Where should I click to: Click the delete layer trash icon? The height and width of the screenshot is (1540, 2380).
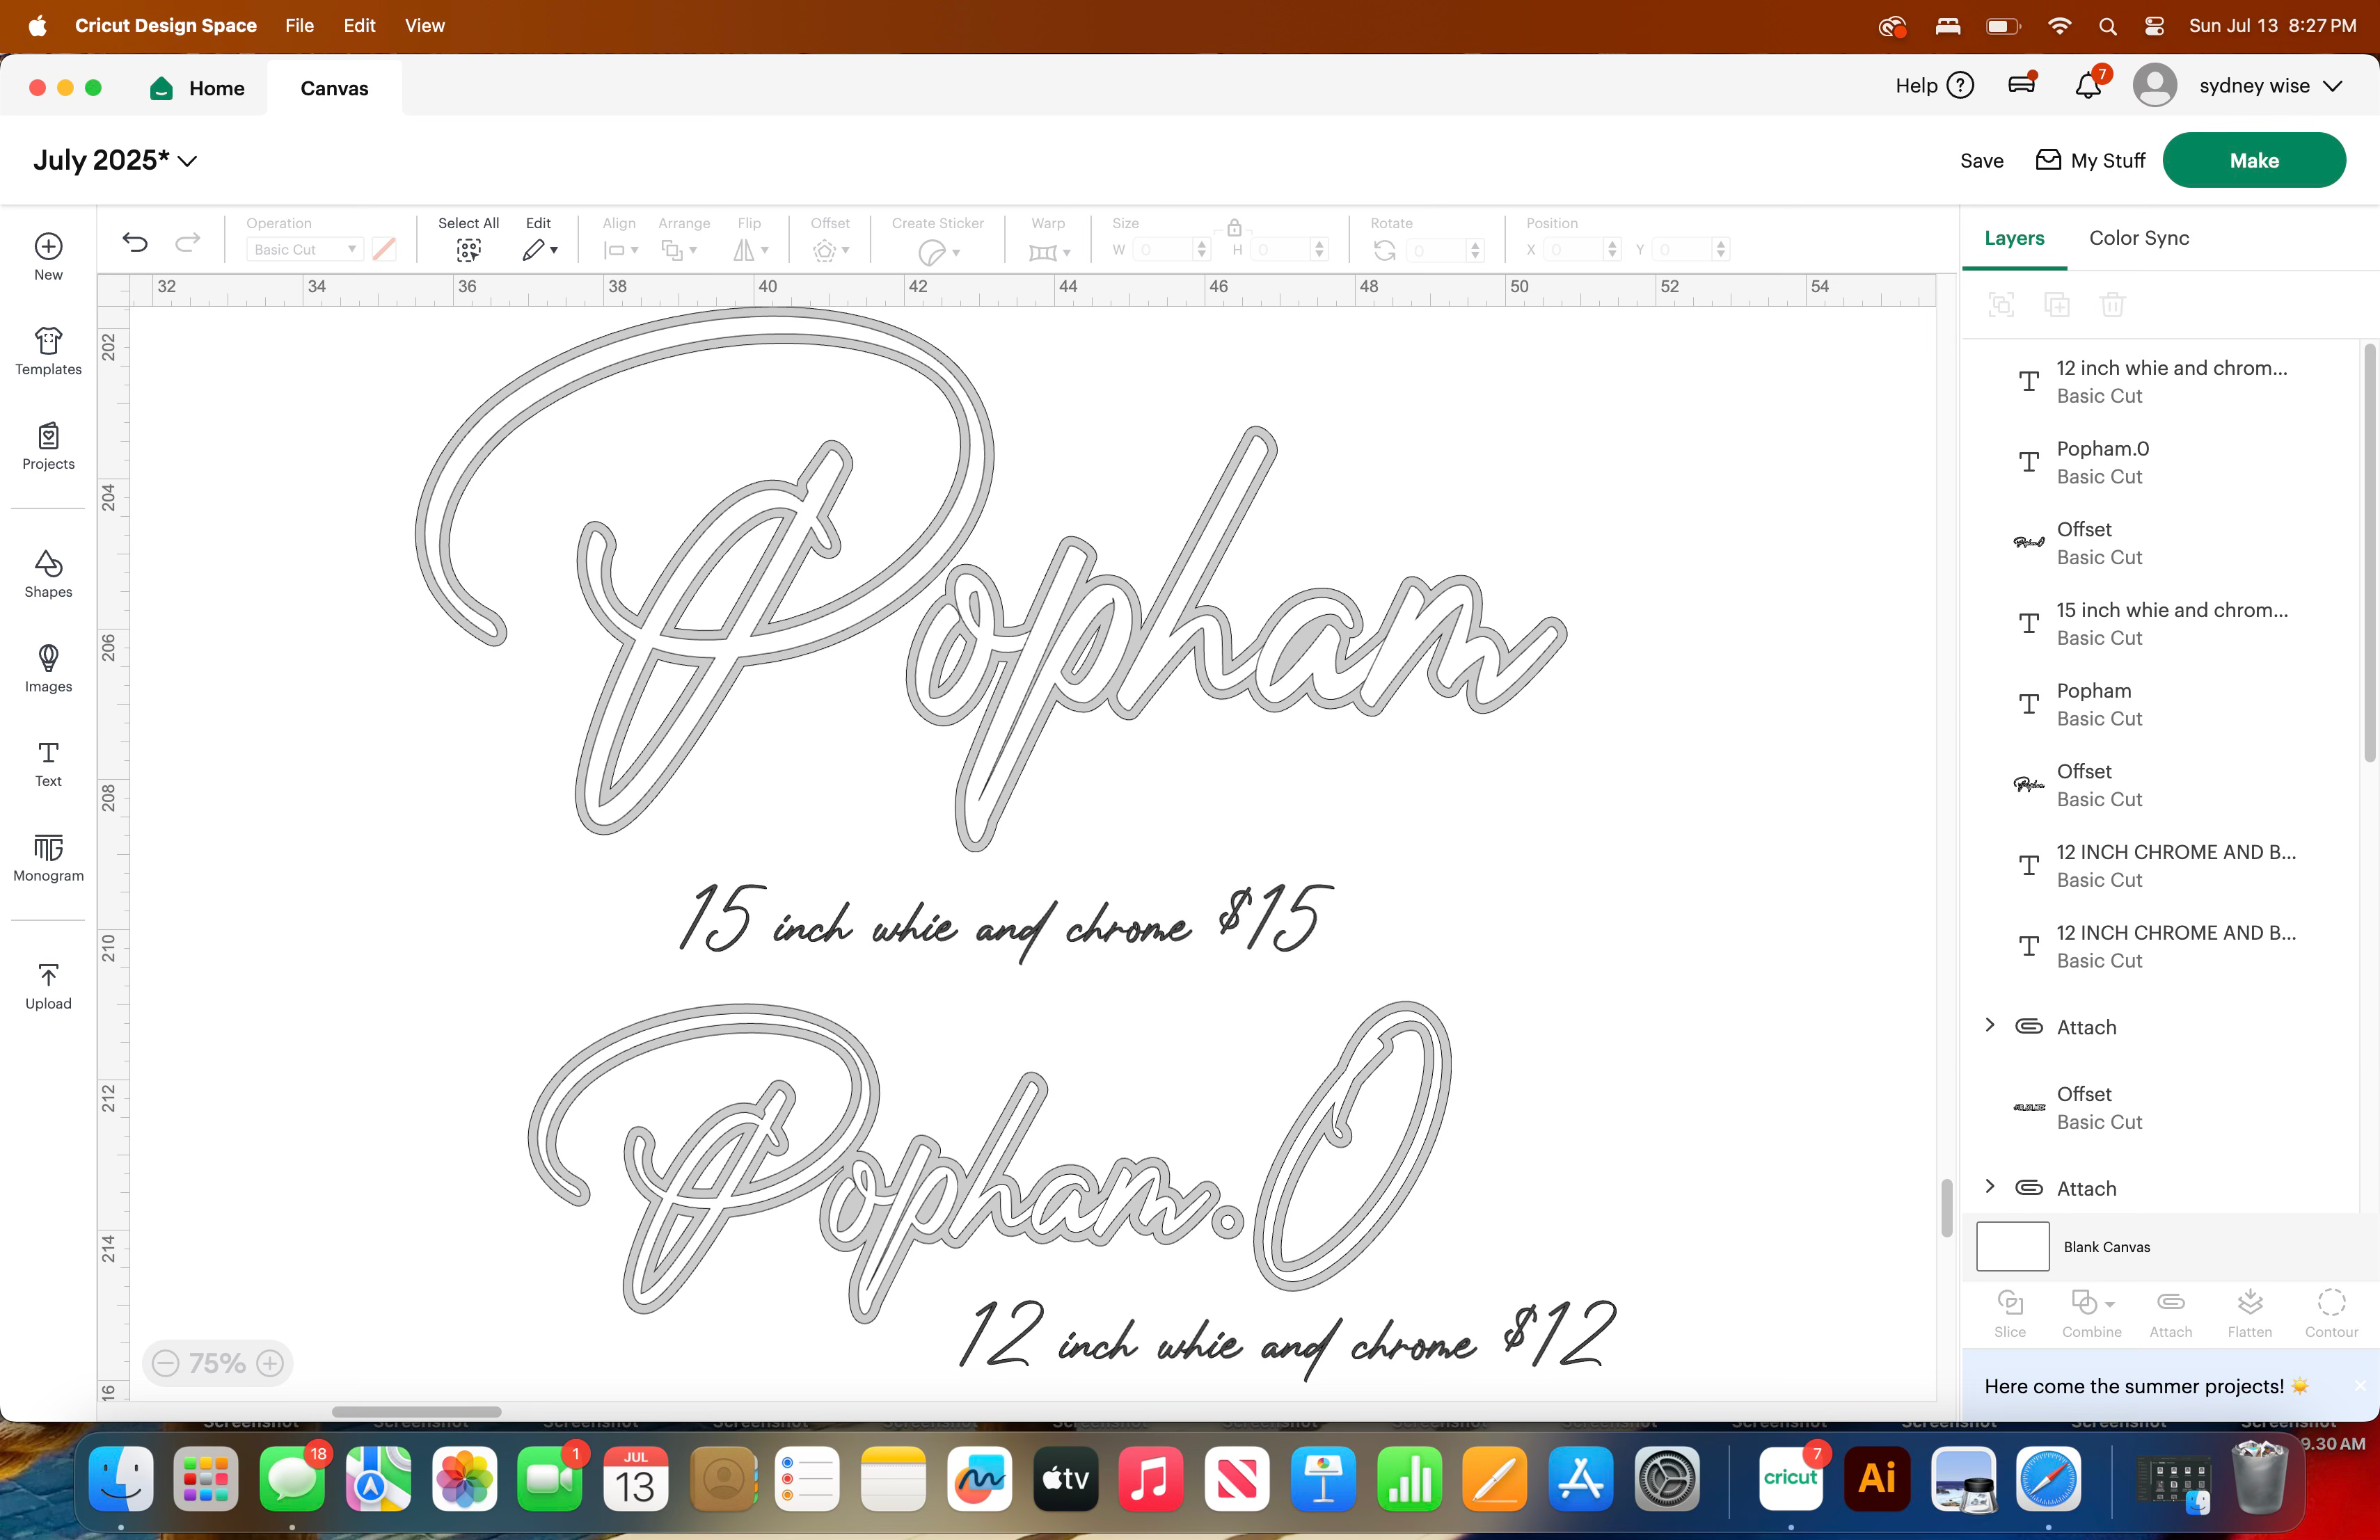click(x=2113, y=306)
